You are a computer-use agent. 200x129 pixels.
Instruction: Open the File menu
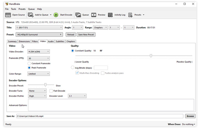coord(7,9)
